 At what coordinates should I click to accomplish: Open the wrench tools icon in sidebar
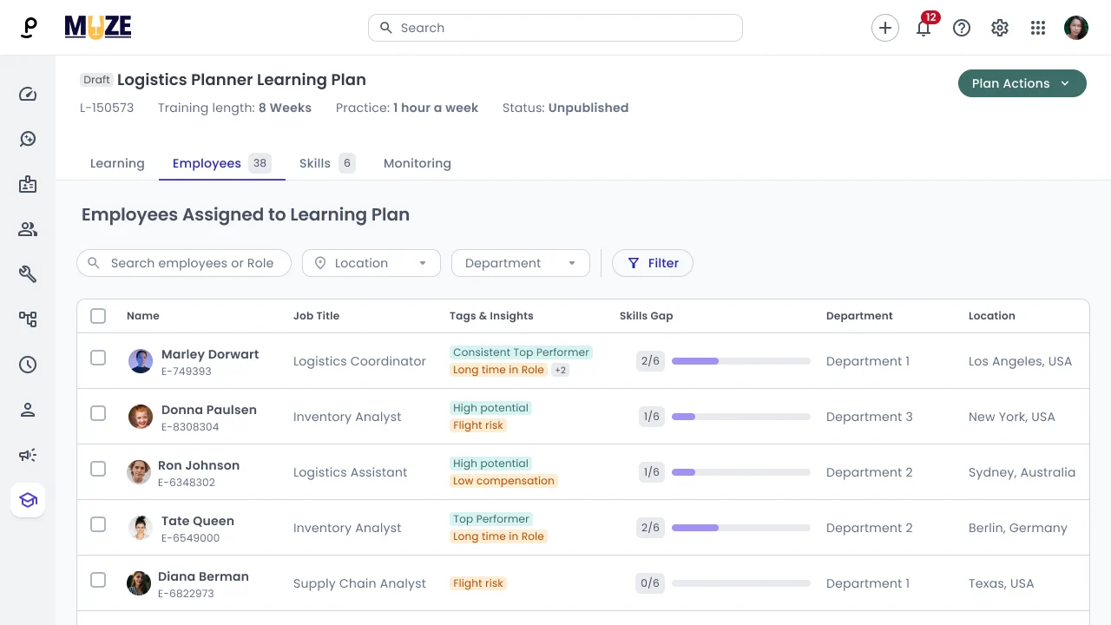[x=28, y=274]
